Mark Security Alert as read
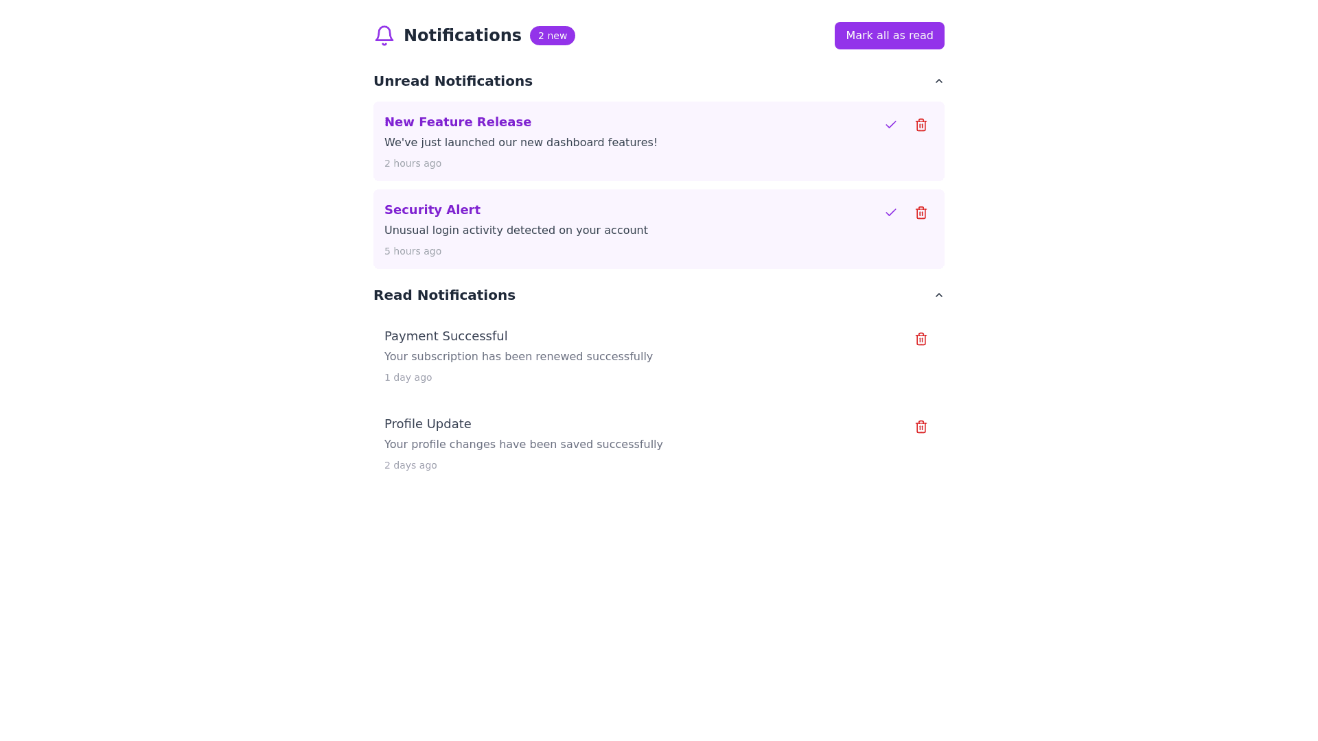Image resolution: width=1318 pixels, height=741 pixels. click(x=891, y=213)
